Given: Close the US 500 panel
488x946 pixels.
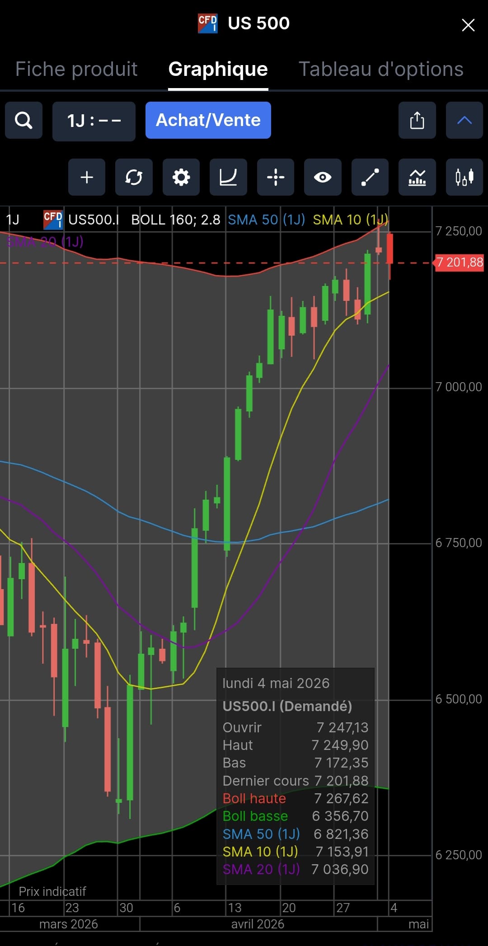Looking at the screenshot, I should point(468,25).
